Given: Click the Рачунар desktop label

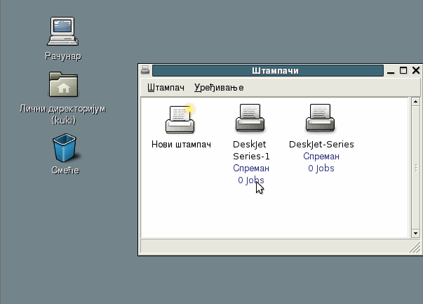Looking at the screenshot, I should pyautogui.click(x=63, y=56).
